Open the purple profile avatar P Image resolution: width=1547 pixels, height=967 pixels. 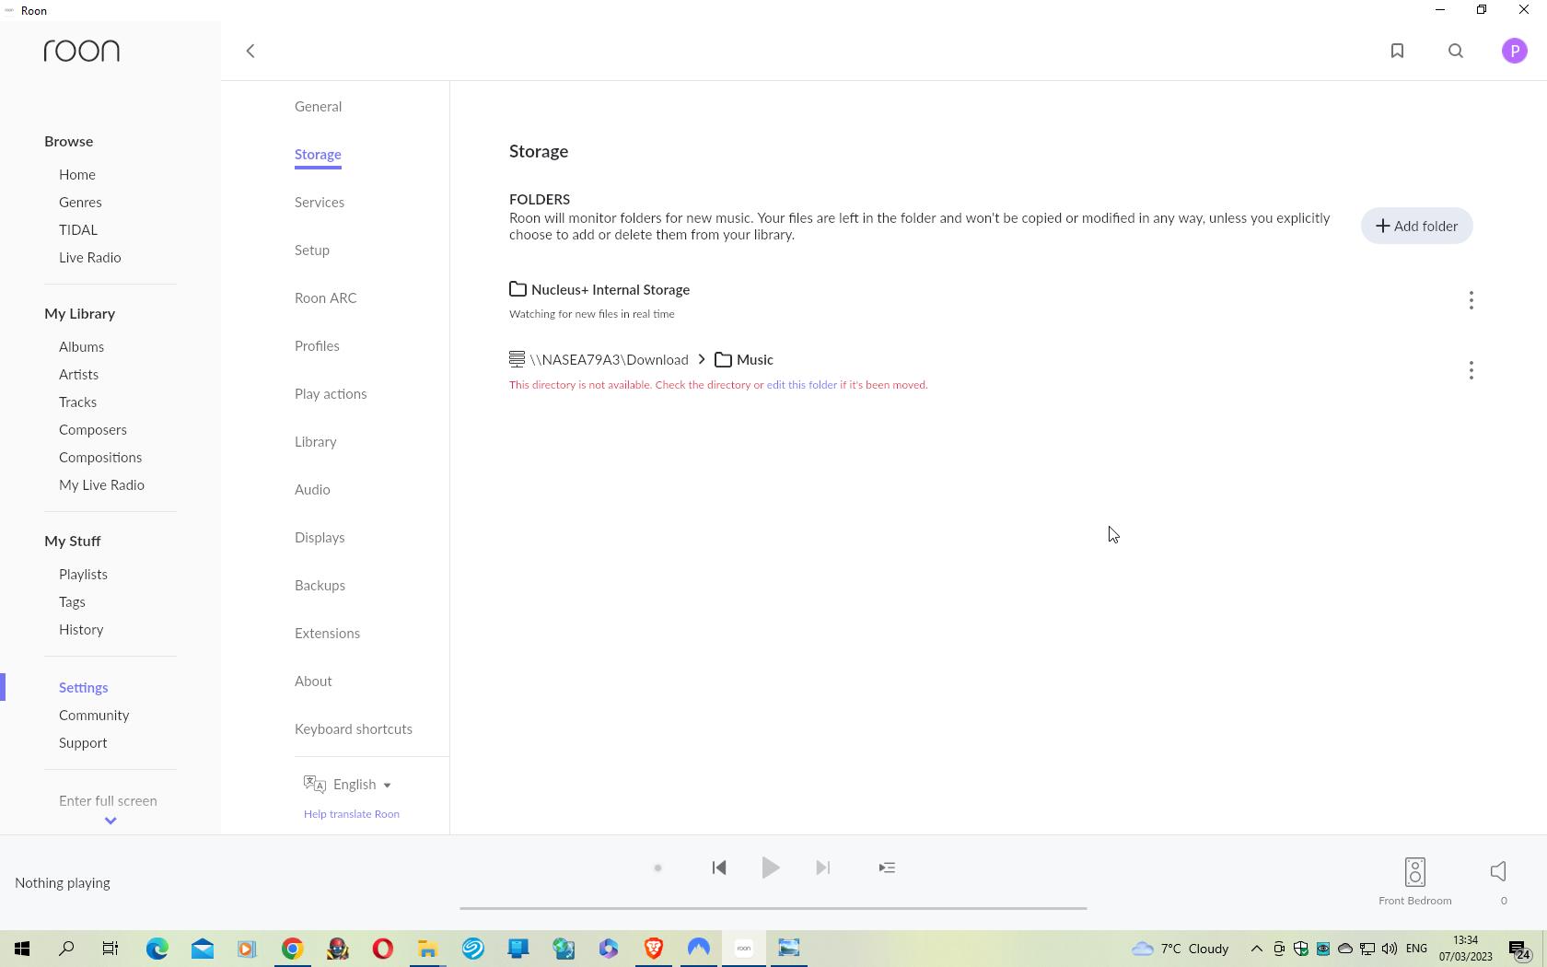(1515, 52)
